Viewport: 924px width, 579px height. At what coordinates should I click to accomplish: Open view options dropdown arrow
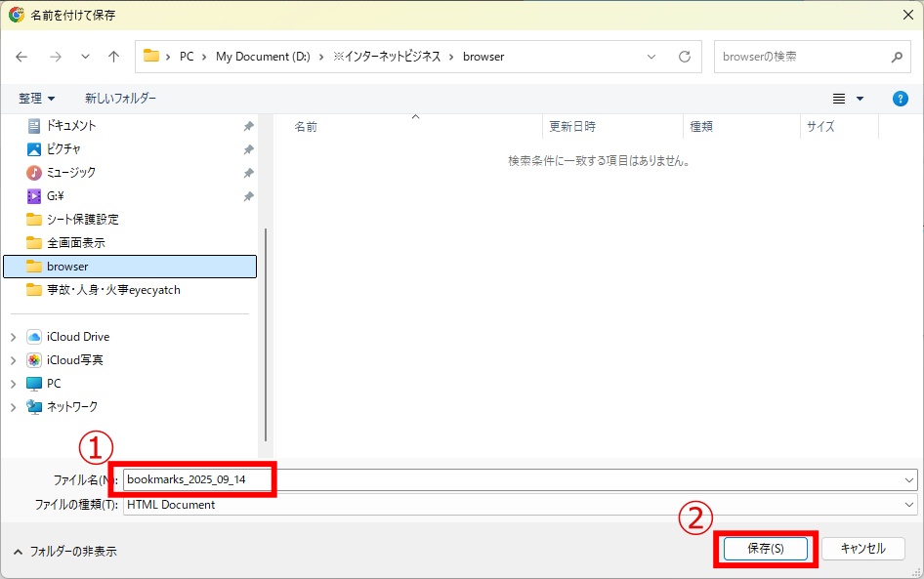pos(860,99)
